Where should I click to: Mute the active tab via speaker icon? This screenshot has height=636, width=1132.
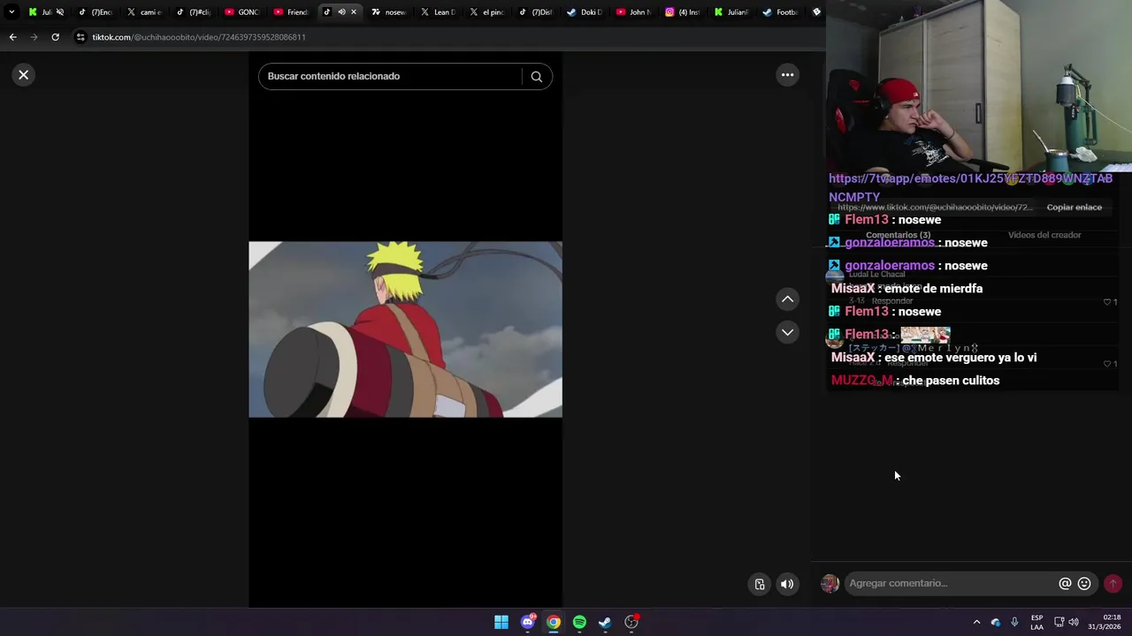[341, 12]
